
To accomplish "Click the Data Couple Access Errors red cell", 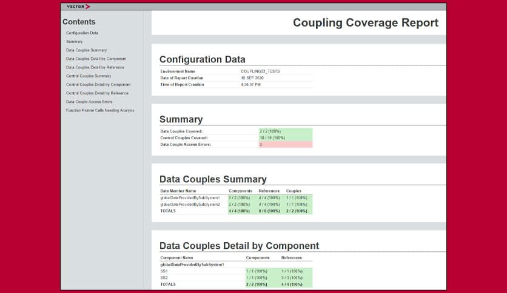I will tap(285, 145).
